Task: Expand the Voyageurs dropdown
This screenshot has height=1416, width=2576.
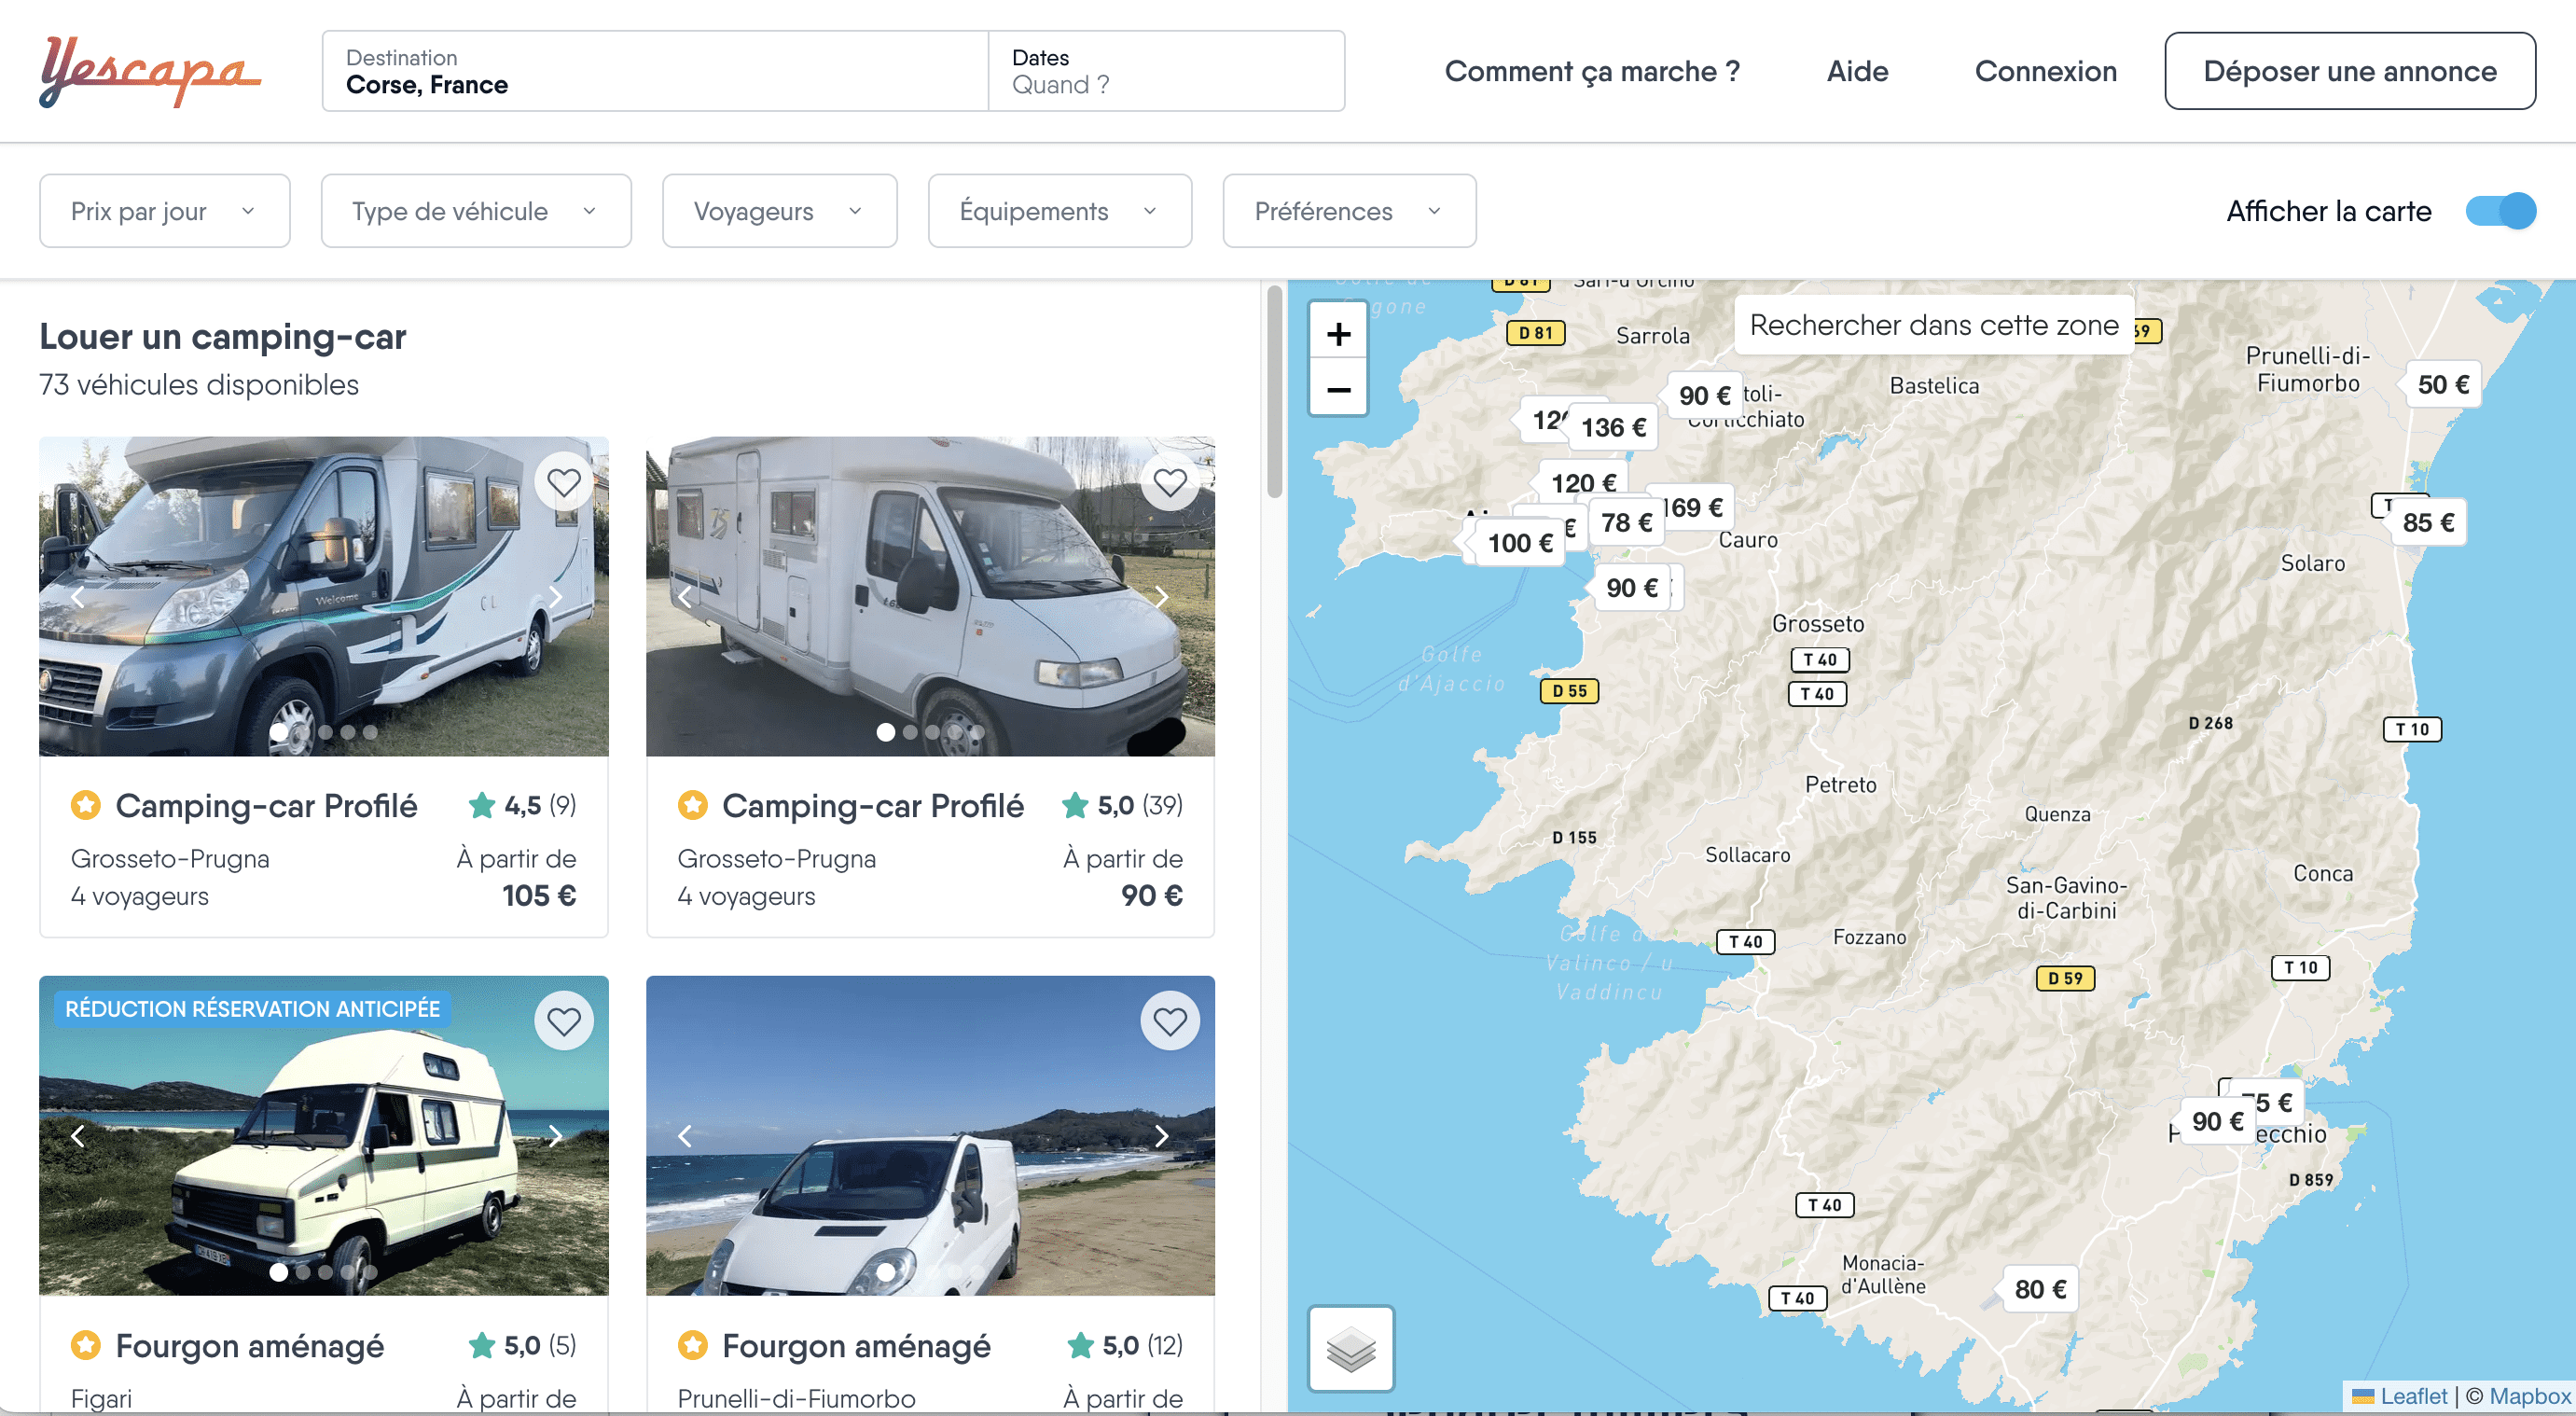Action: [x=777, y=209]
